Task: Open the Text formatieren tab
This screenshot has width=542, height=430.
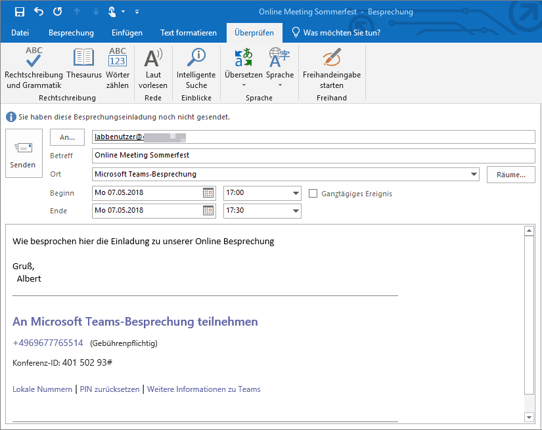Action: point(189,33)
